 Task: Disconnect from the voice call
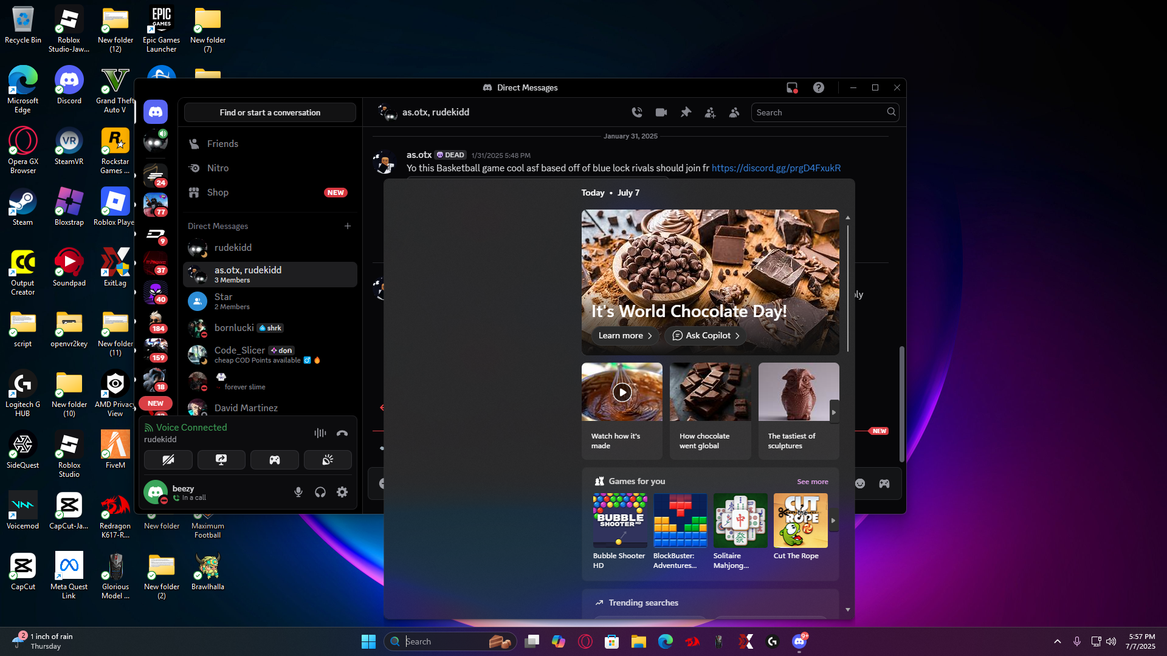(x=342, y=433)
